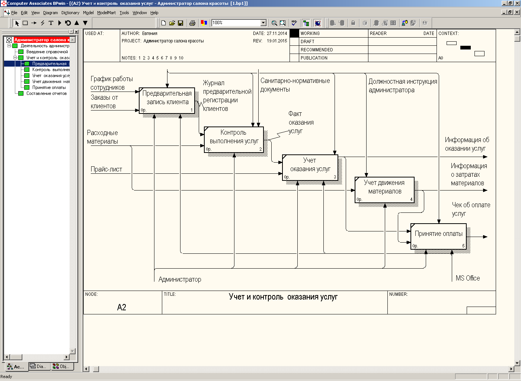Activate the Text block tool
Image resolution: width=521 pixels, height=381 pixels.
[x=51, y=23]
